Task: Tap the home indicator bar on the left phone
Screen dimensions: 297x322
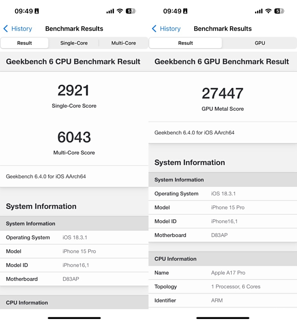Action: coord(74,318)
